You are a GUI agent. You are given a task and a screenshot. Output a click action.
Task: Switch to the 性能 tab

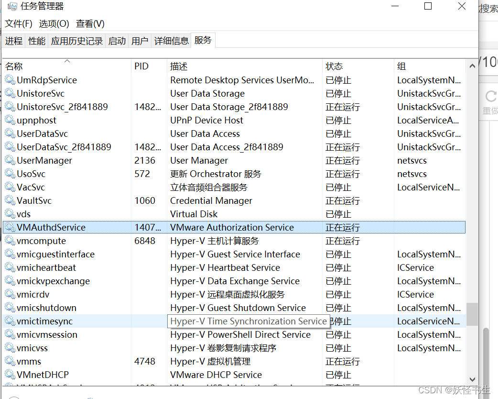tap(36, 41)
